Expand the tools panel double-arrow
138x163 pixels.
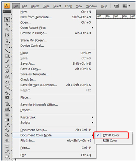coord(4,11)
